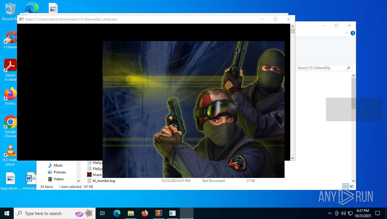Minimize the File Explorer window
Image resolution: width=387 pixels, height=219 pixels.
pyautogui.click(x=324, y=25)
